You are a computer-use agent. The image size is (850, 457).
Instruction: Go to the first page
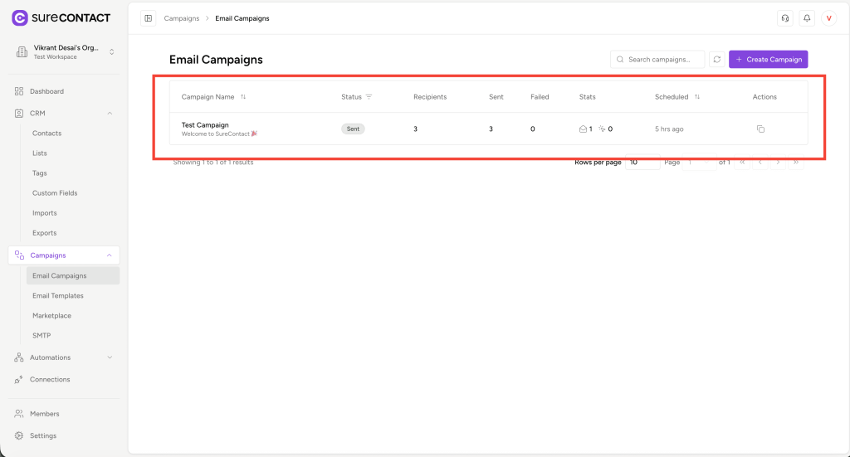pyautogui.click(x=742, y=162)
